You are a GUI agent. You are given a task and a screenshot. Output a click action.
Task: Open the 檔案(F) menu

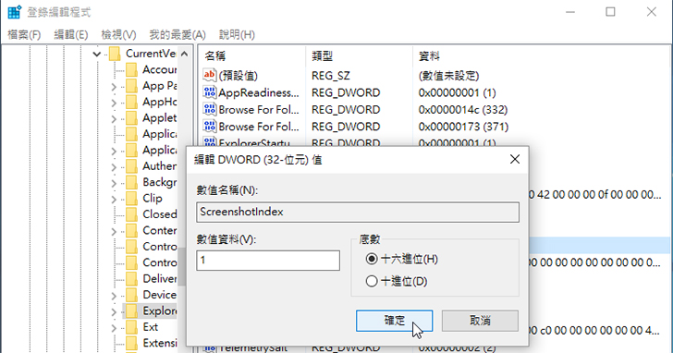24,35
